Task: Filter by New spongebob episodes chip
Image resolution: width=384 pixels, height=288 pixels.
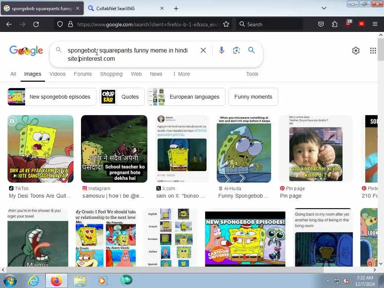Action: pyautogui.click(x=52, y=97)
